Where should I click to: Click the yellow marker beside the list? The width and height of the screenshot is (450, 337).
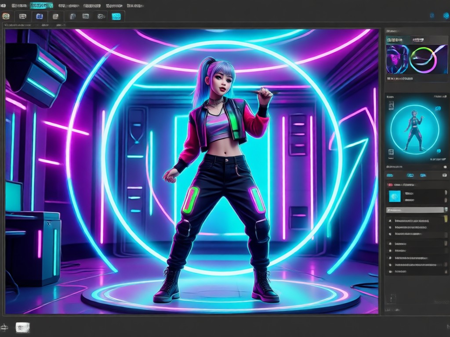446,219
